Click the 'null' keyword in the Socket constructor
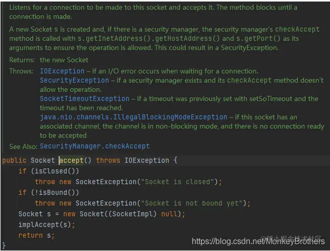330x251 pixels. 169,214
